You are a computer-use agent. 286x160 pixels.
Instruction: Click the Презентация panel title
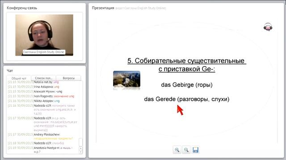coord(103,8)
